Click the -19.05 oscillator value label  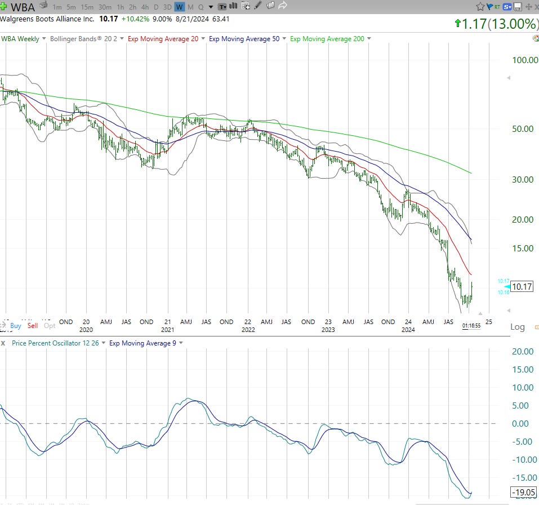[x=524, y=492]
